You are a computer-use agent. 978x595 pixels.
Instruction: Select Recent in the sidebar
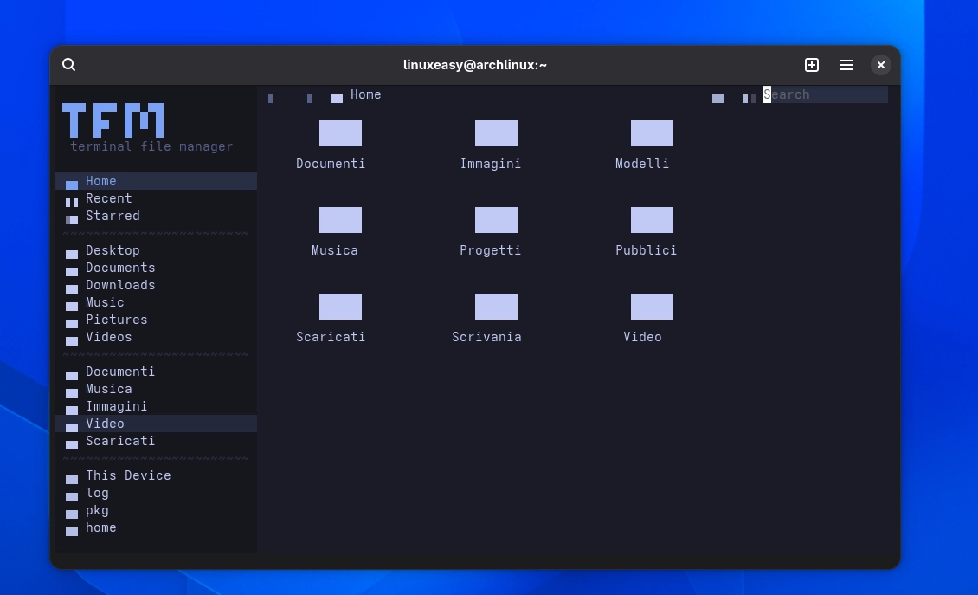(156, 198)
